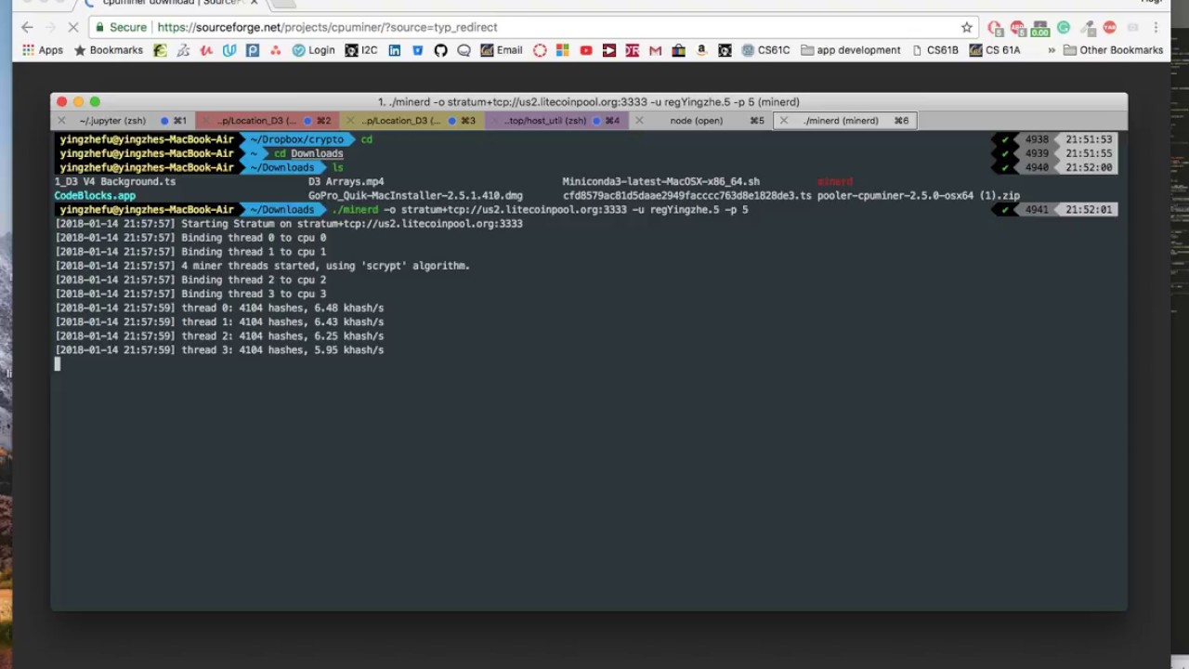Open the chat bubble bookmark icon
The image size is (1189, 669).
tap(464, 50)
